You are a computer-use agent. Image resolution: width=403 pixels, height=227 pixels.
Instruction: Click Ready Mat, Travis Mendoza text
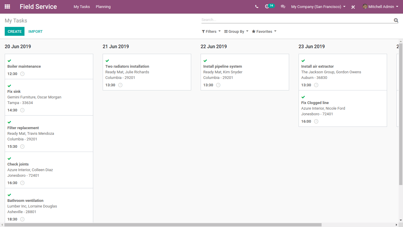click(x=31, y=134)
